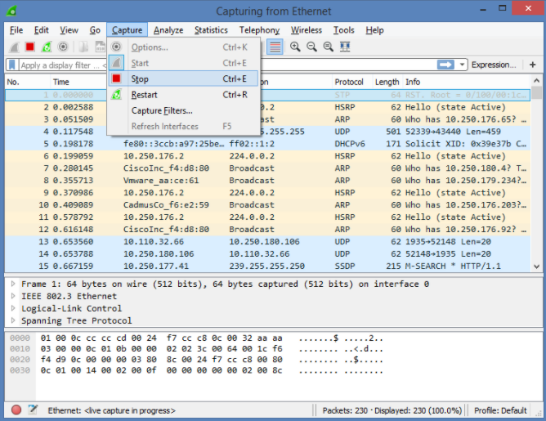Screen dimensions: 546x421
Task: Open the Statistics menu
Action: (x=211, y=30)
